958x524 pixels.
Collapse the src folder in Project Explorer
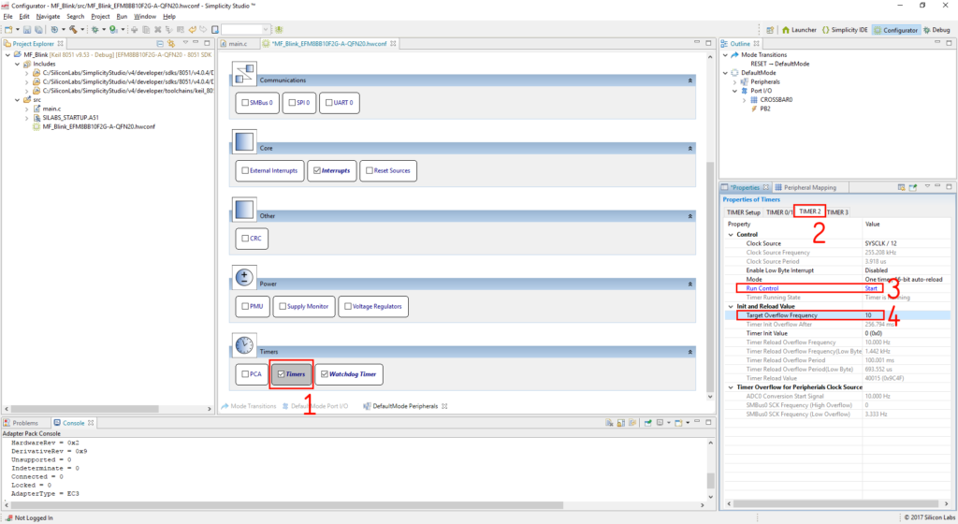pos(15,99)
